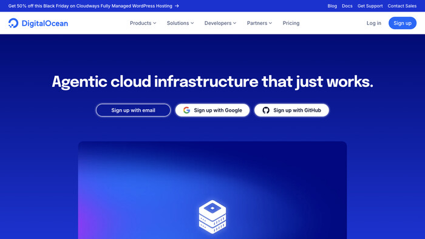Click the DigitalOcean logo icon

tap(13, 23)
